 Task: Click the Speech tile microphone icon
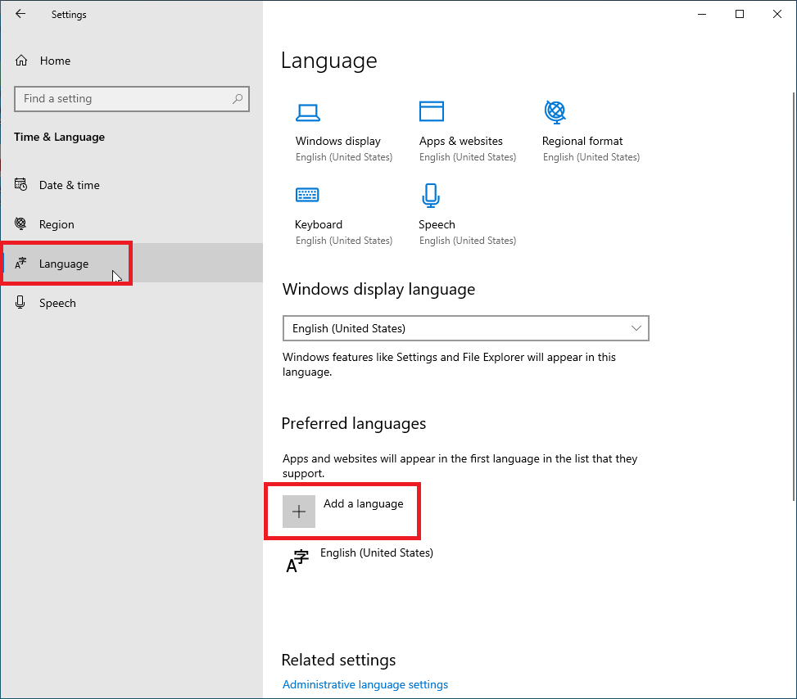(431, 196)
